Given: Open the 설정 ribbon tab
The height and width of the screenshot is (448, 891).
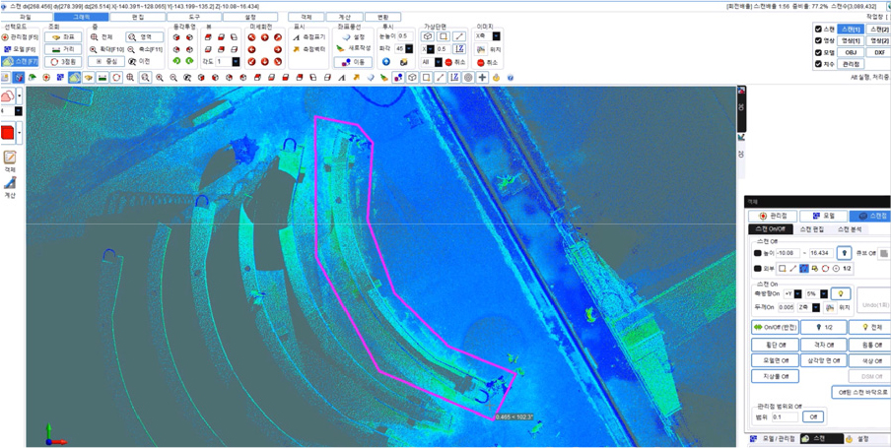Looking at the screenshot, I should click(x=250, y=17).
